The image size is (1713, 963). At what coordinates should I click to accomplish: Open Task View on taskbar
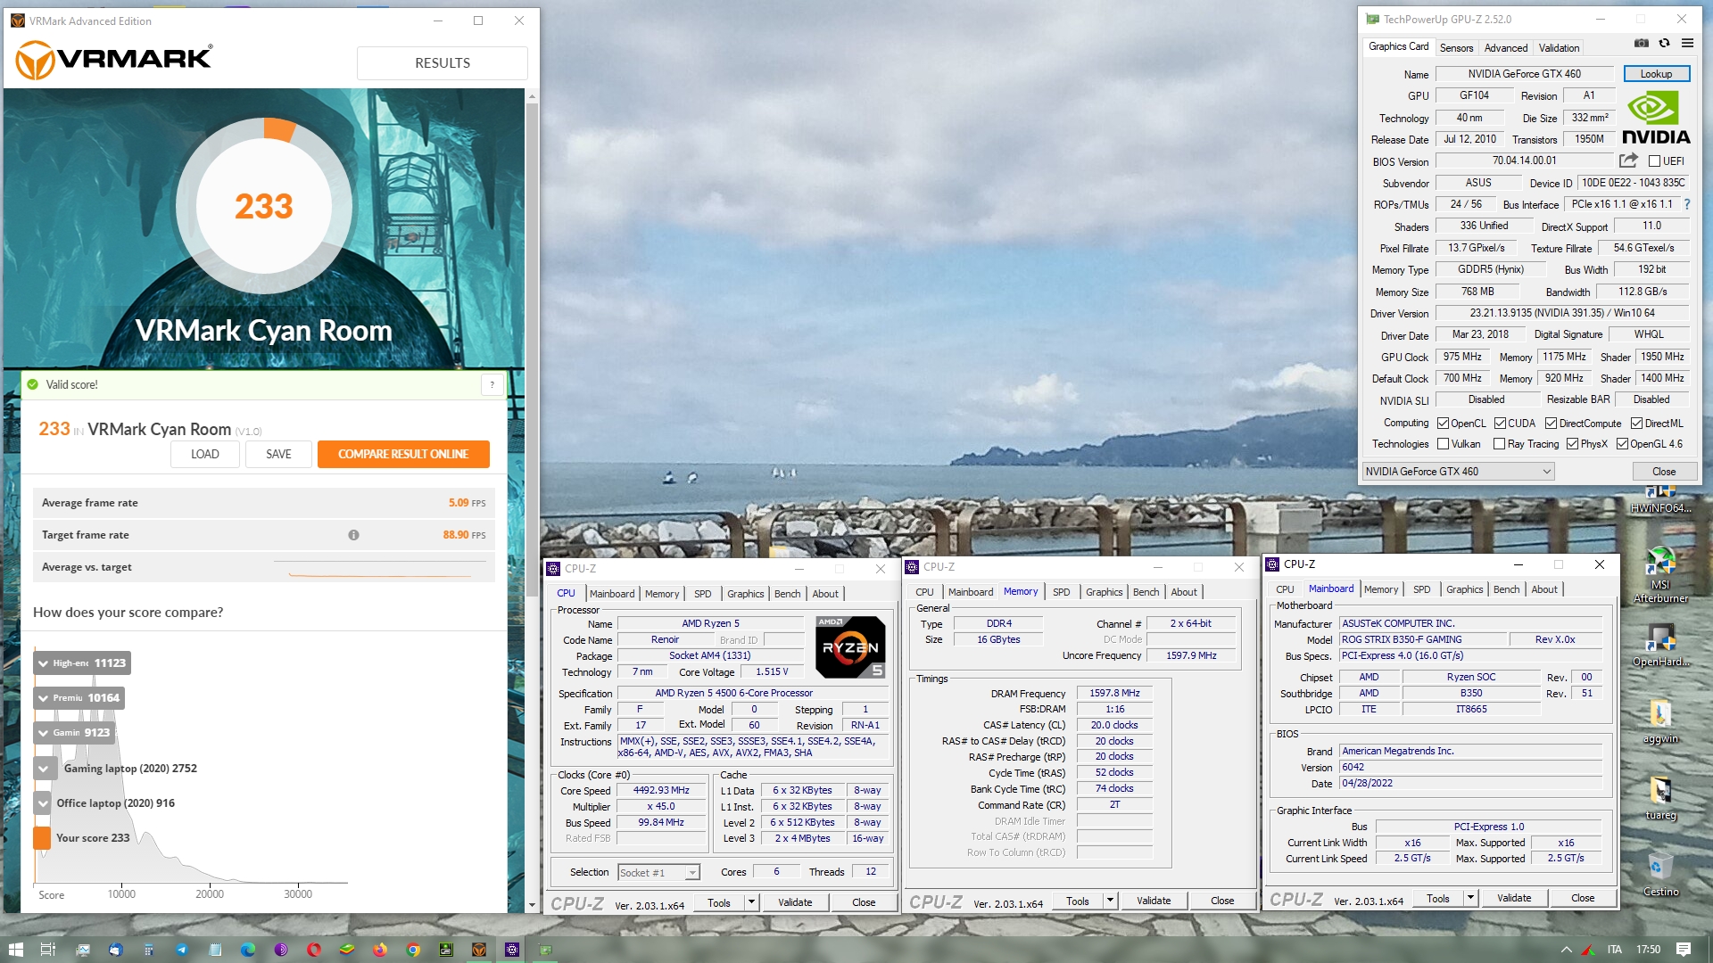(48, 950)
